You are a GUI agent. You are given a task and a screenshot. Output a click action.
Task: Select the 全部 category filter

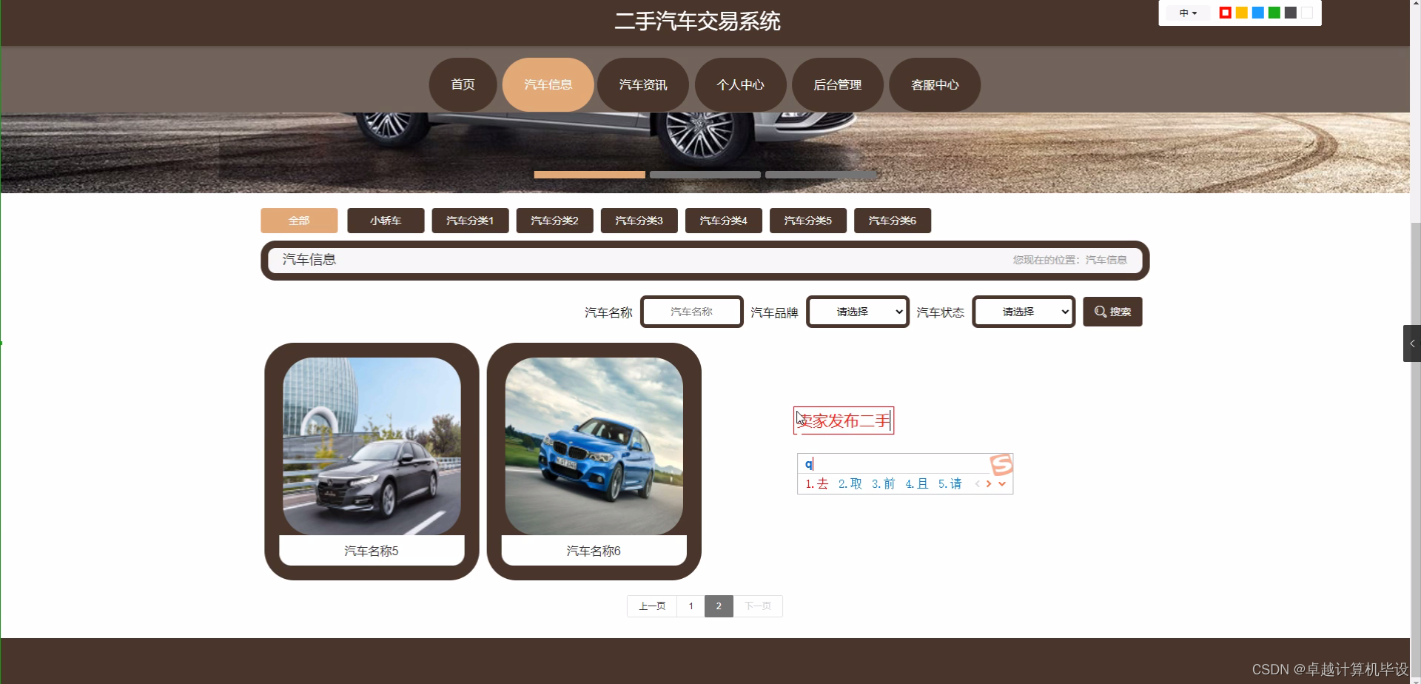pyautogui.click(x=299, y=220)
